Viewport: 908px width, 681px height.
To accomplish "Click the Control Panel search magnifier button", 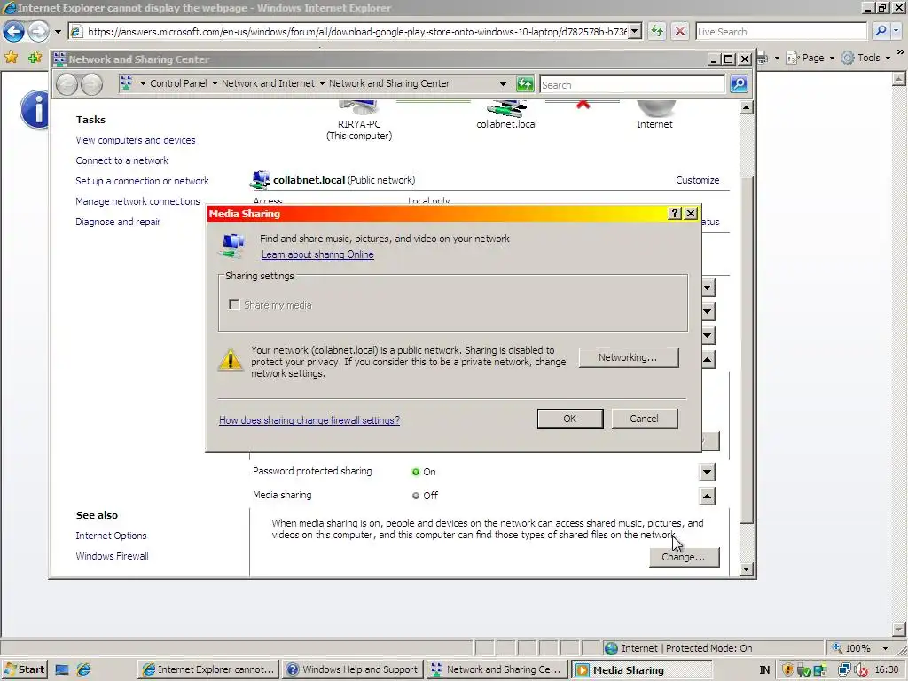I will (x=739, y=84).
